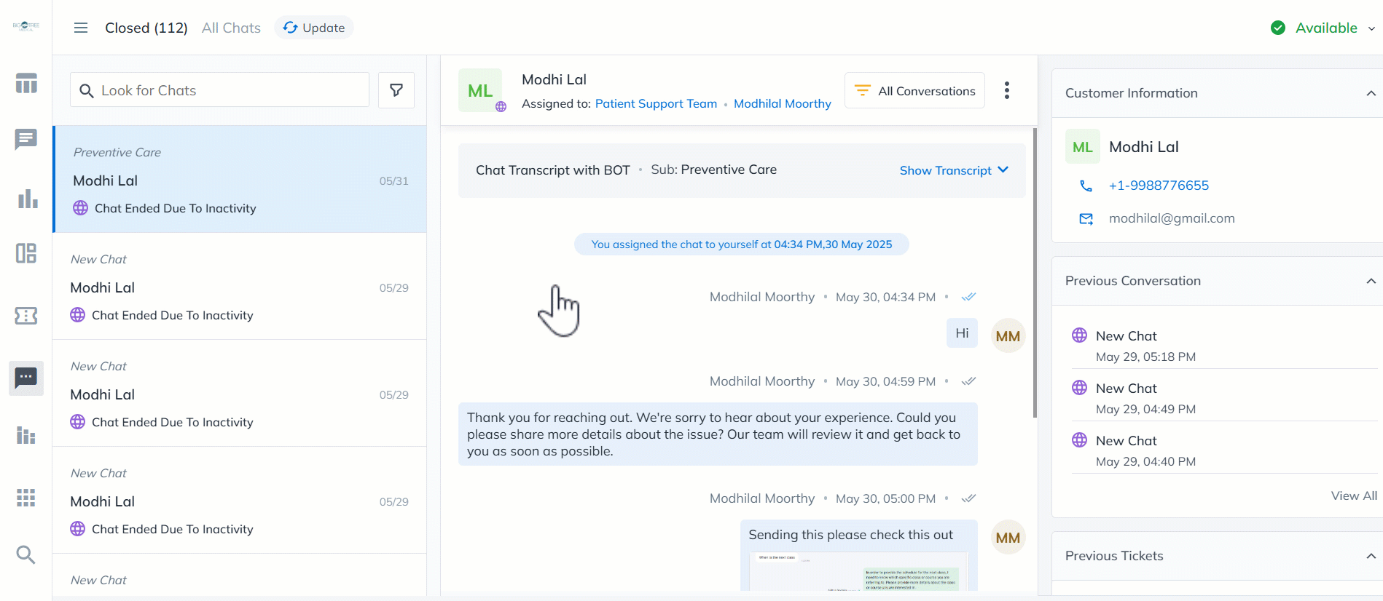Open the attached image thumbnail in chat
Image resolution: width=1383 pixels, height=601 pixels.
click(x=859, y=571)
